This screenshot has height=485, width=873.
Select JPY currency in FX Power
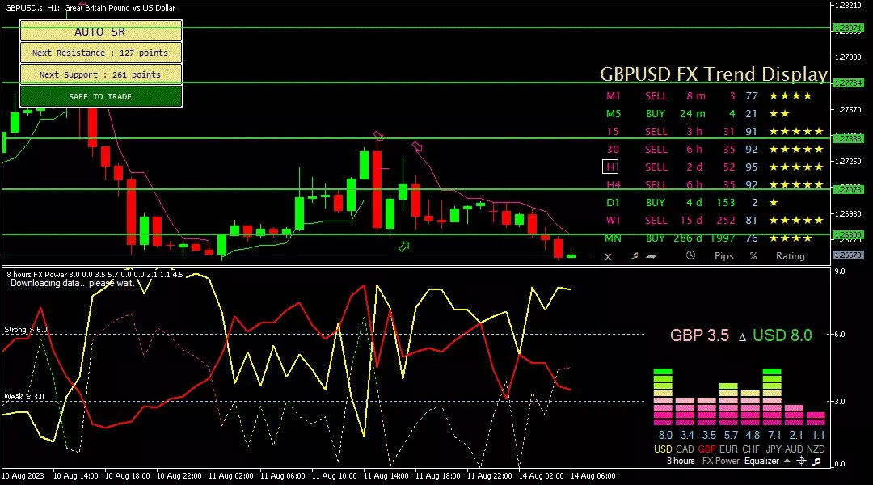tap(773, 449)
